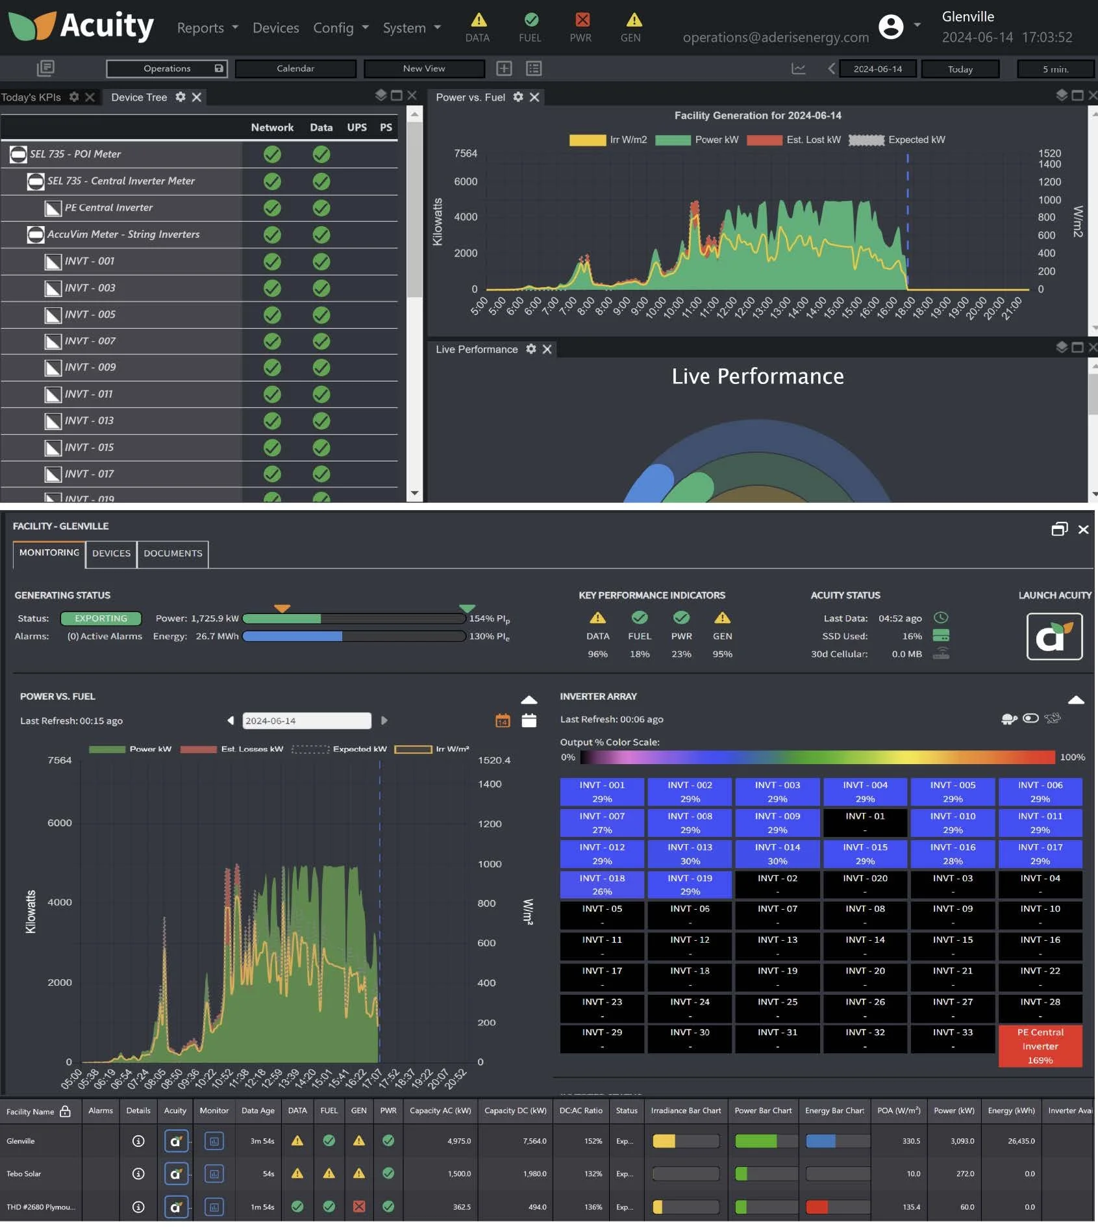Open the Reports dropdown menu

208,28
